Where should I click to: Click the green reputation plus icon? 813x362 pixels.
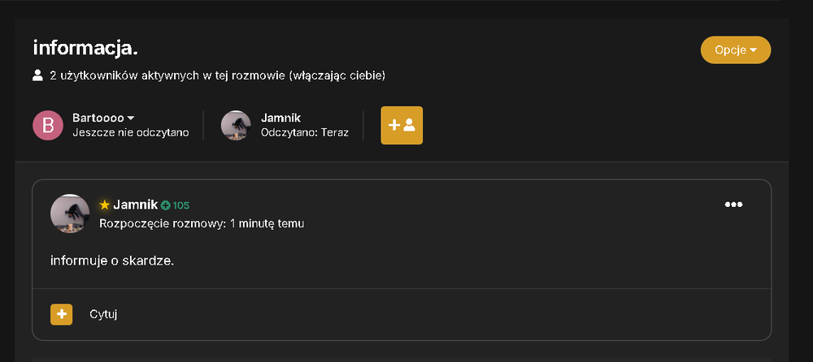click(x=165, y=205)
